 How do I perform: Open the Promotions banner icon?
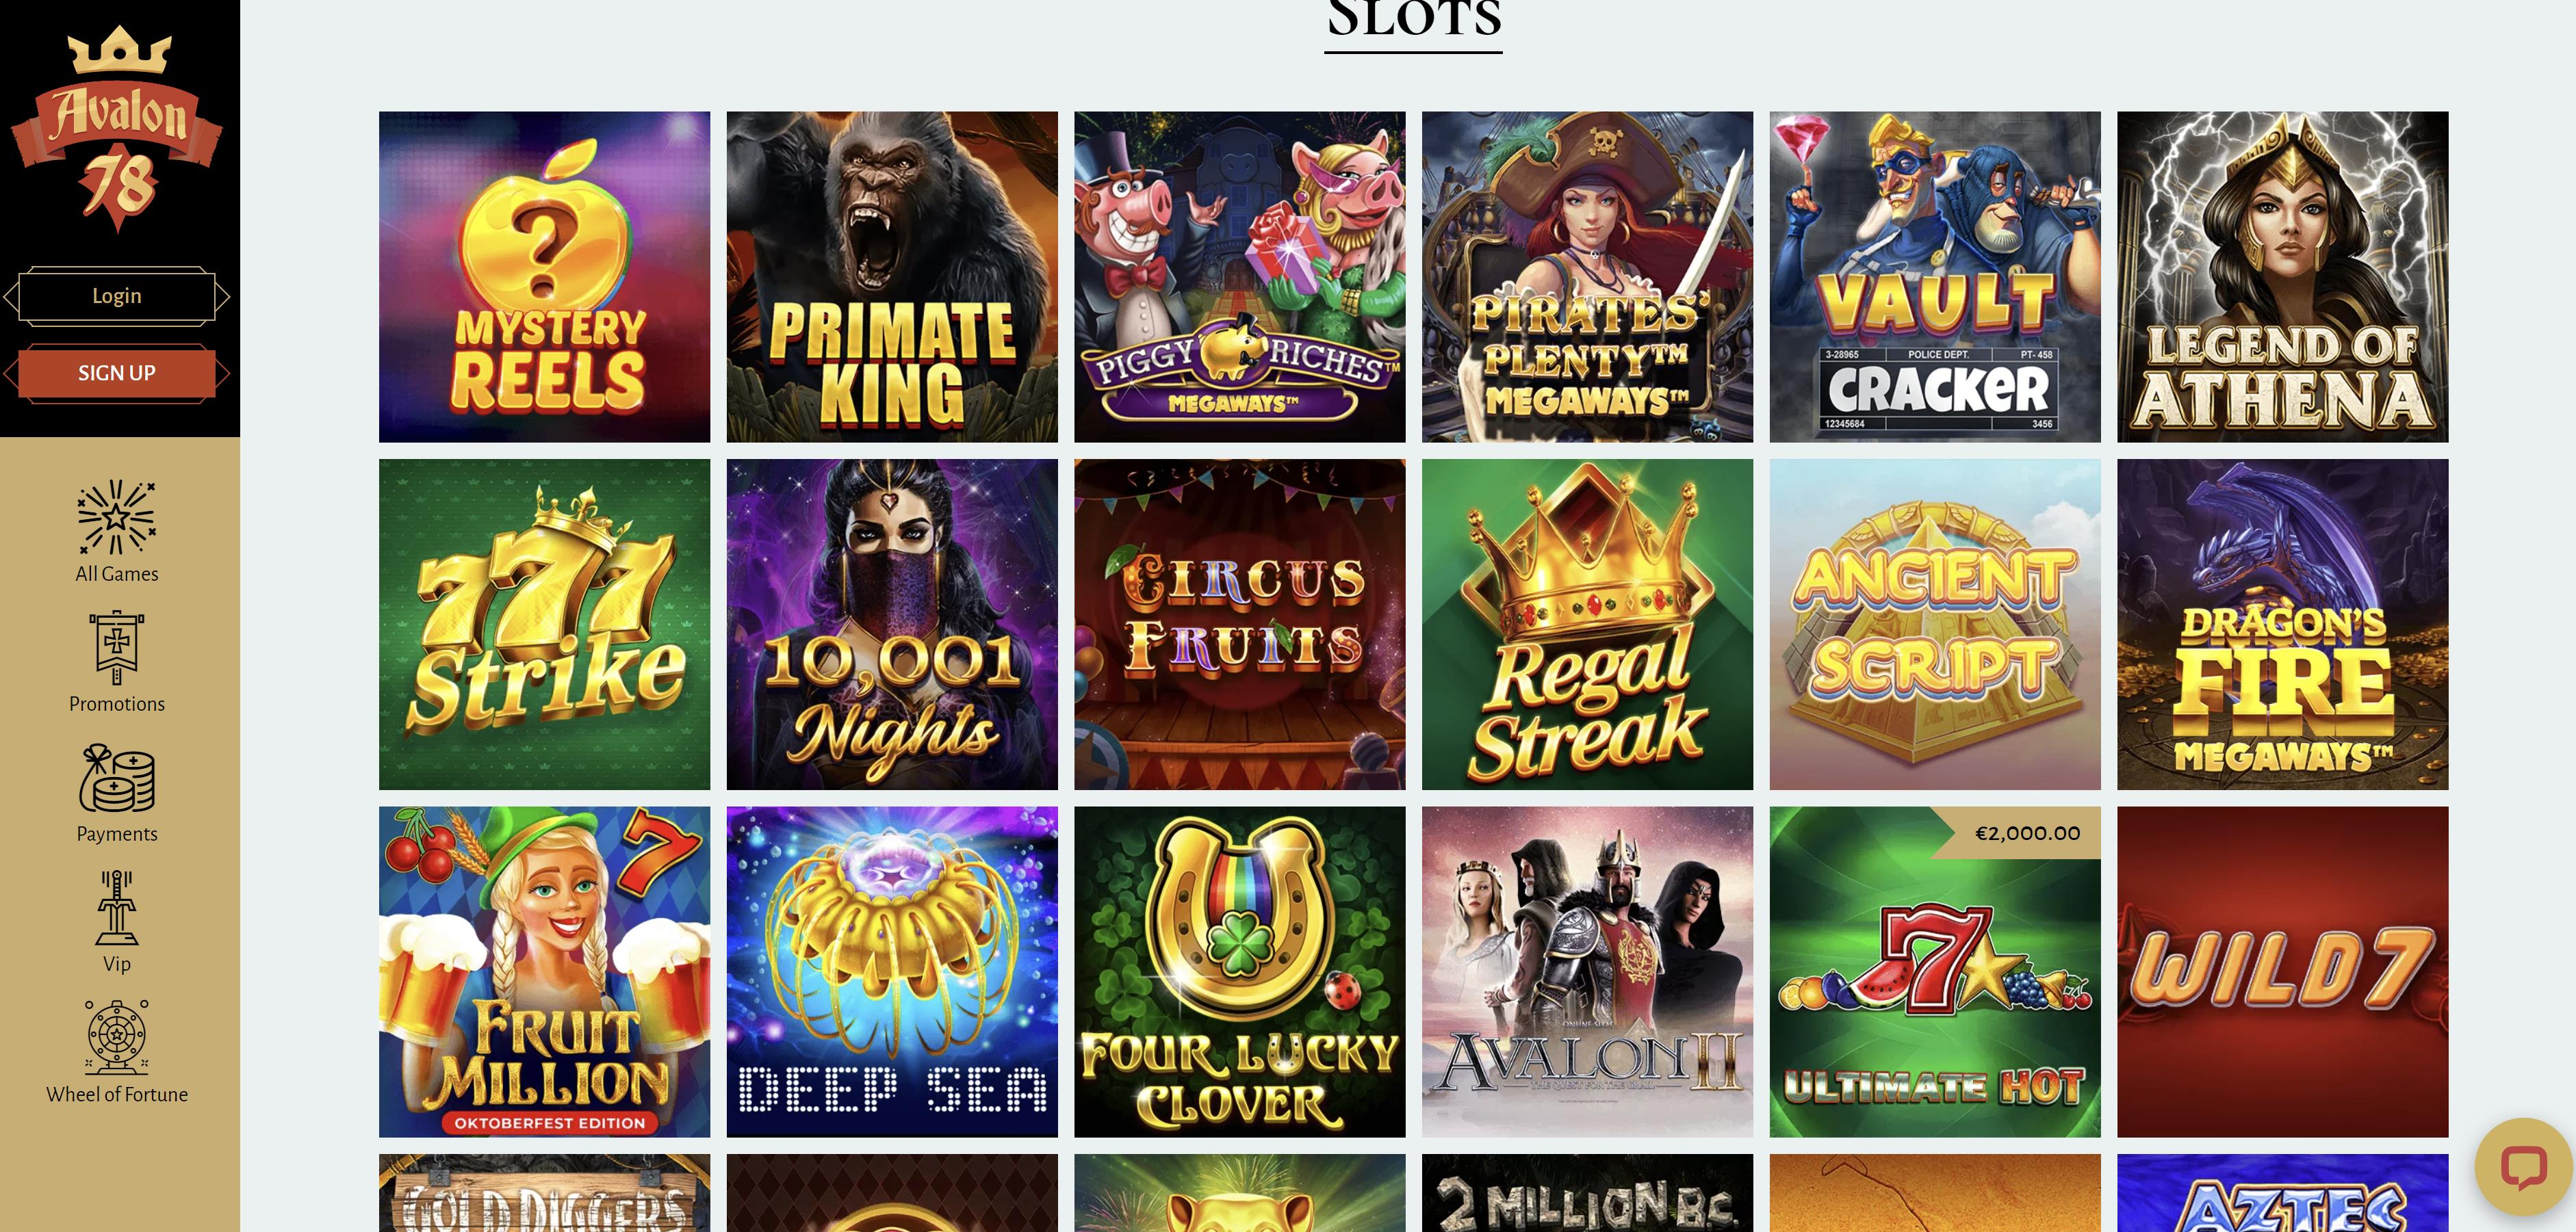coord(117,646)
